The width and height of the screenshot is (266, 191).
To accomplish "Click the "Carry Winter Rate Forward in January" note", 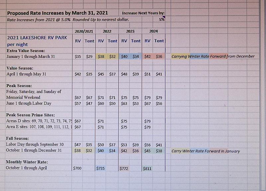I will 205,151.
